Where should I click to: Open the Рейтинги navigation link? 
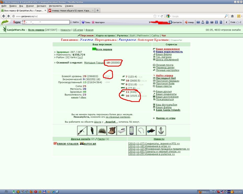[143, 35]
